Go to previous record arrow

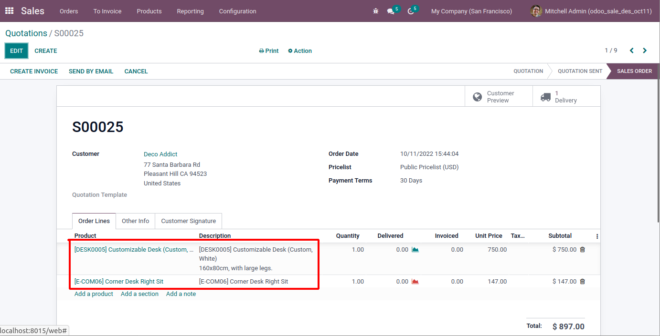point(631,51)
